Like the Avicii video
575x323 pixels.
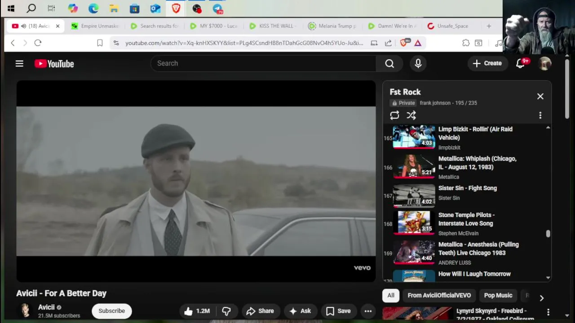(x=197, y=311)
